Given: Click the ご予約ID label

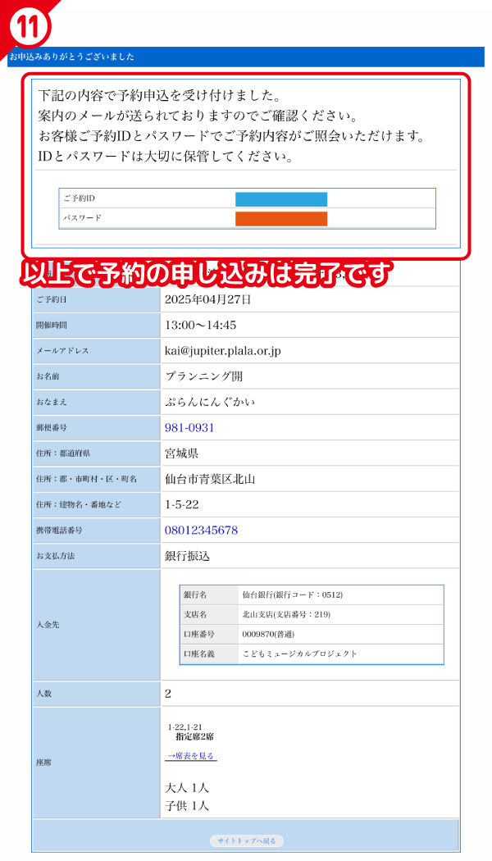Looking at the screenshot, I should pos(80,199).
